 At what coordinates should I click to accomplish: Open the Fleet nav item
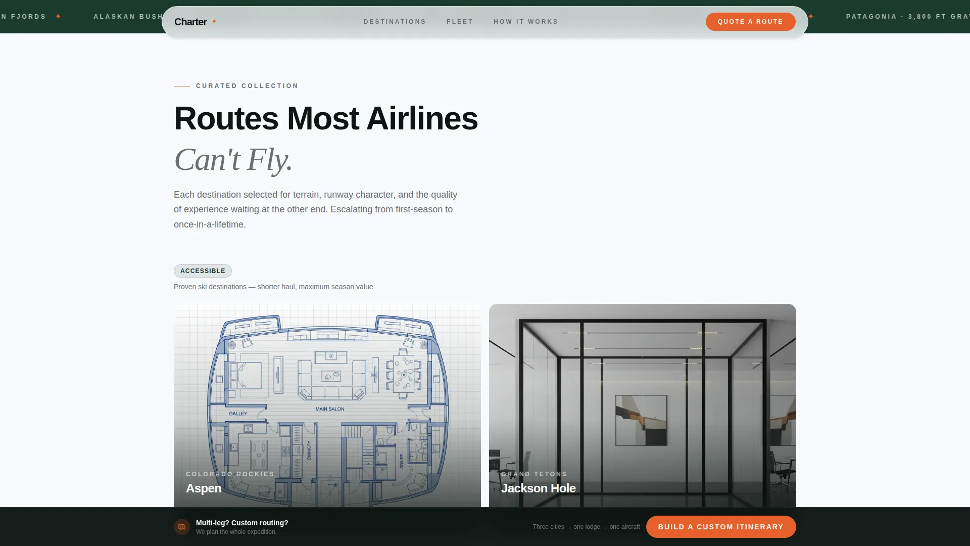pyautogui.click(x=460, y=22)
